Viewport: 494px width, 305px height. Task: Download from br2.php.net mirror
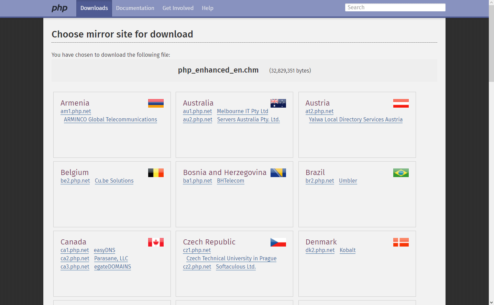pyautogui.click(x=320, y=181)
